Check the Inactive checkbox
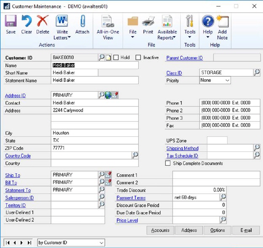This screenshot has width=263, height=248. (138, 57)
